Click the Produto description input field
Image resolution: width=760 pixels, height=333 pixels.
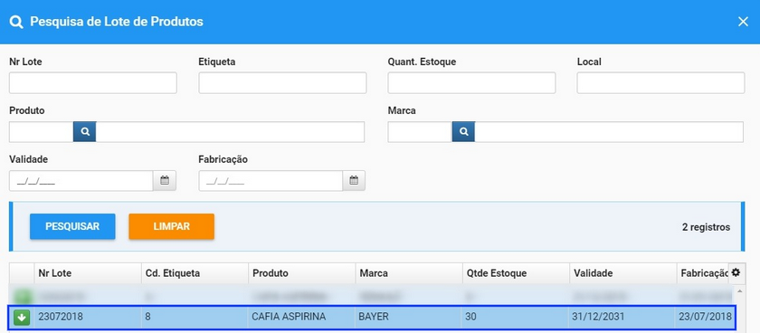pyautogui.click(x=230, y=132)
